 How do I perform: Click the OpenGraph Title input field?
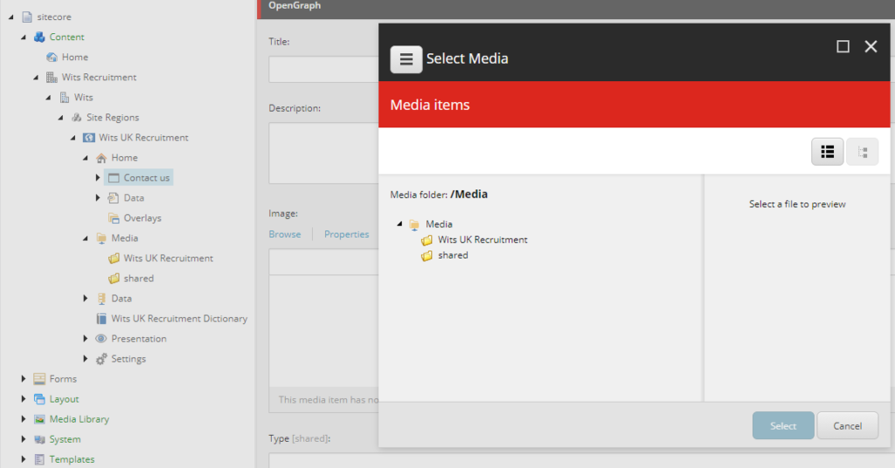[x=323, y=69]
